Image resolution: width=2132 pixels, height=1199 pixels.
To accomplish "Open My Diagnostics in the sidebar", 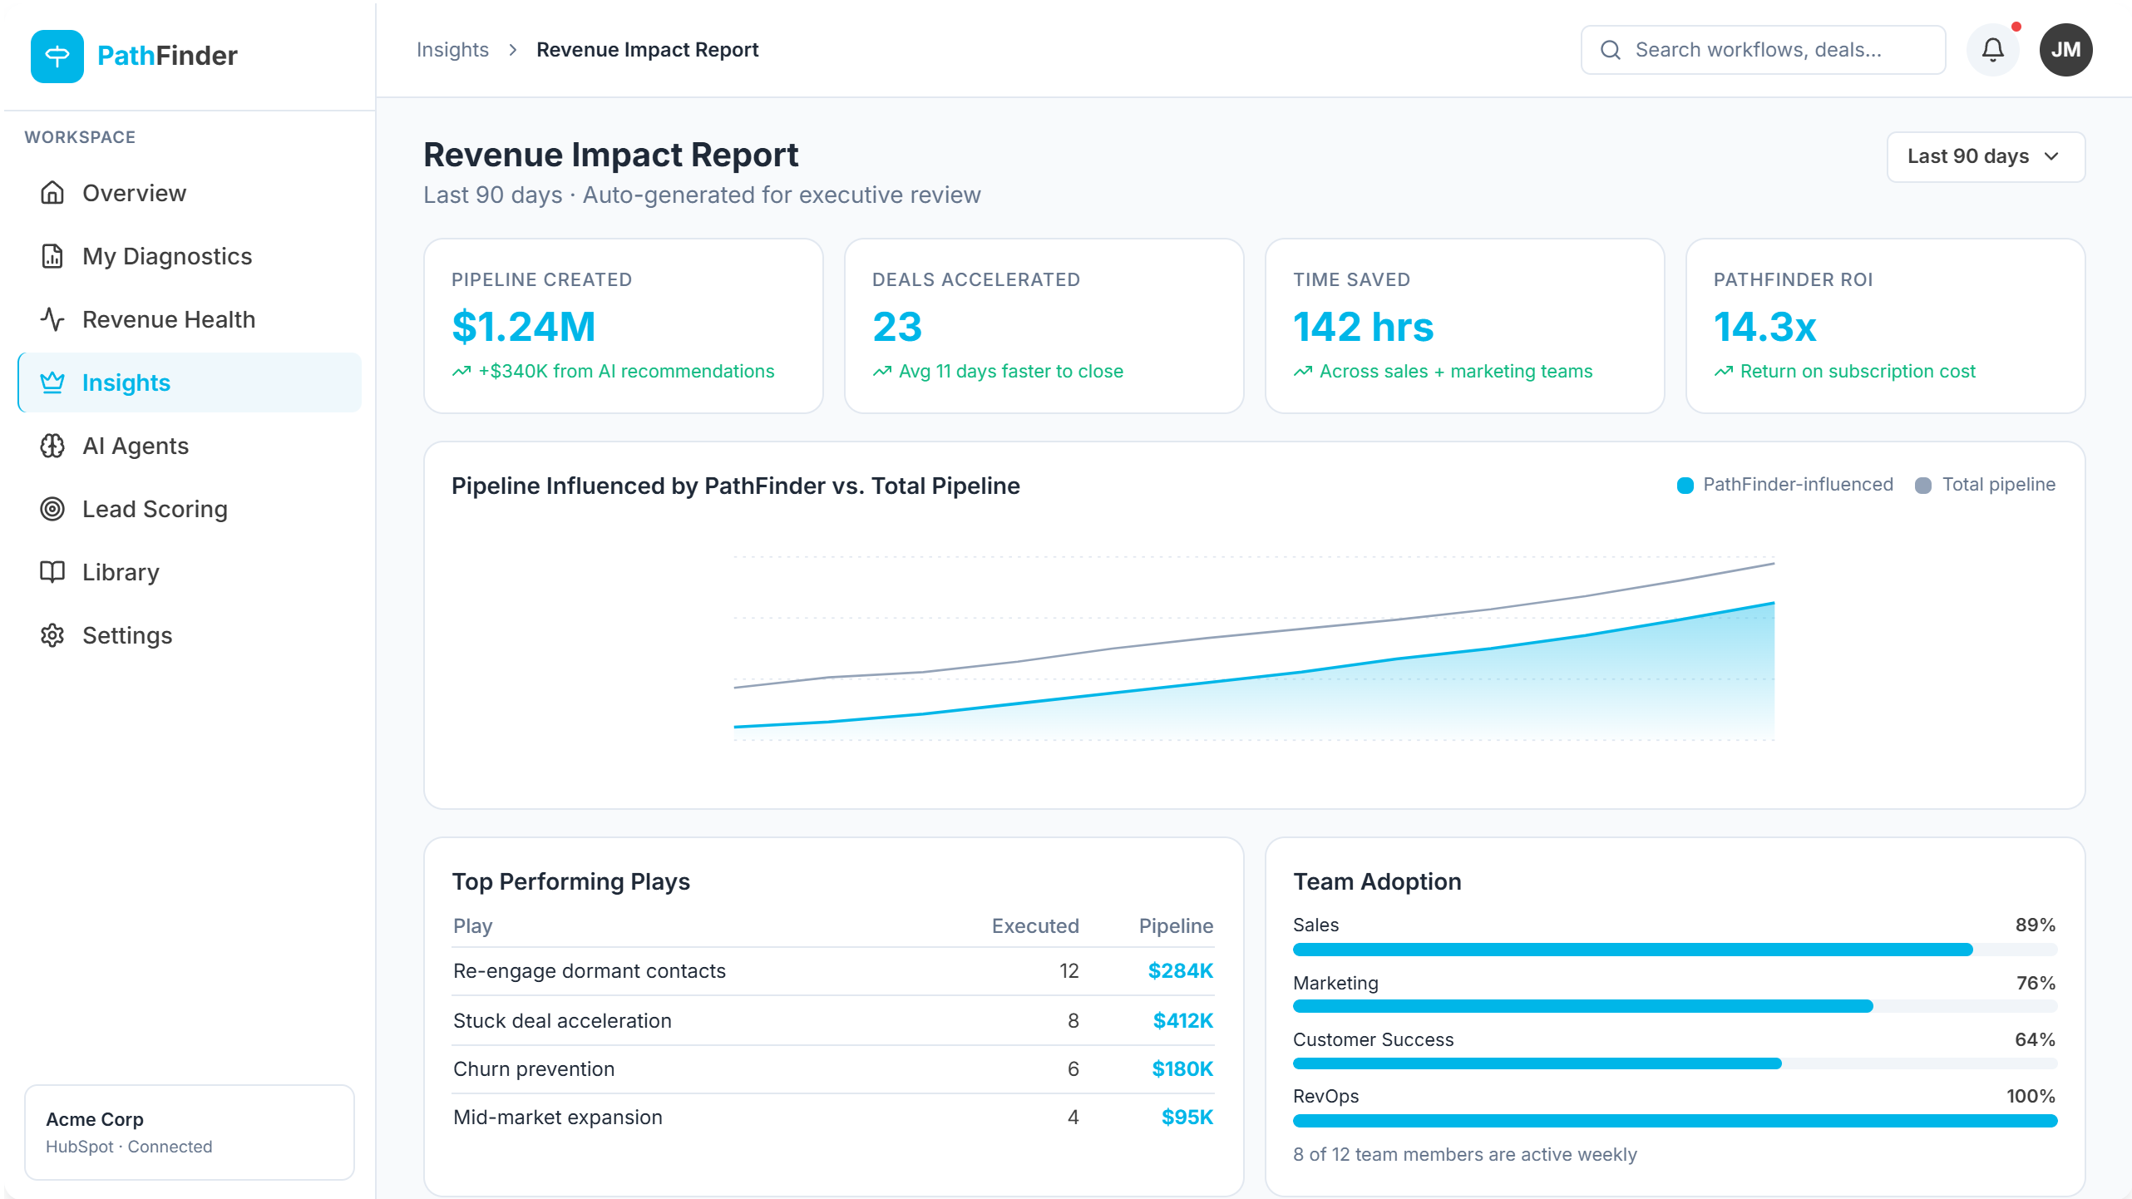I will (190, 256).
